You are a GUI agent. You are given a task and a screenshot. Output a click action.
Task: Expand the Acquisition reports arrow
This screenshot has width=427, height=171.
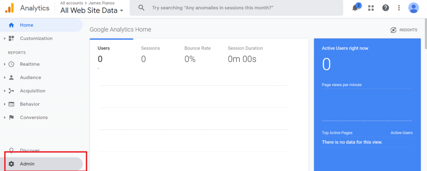click(5, 91)
